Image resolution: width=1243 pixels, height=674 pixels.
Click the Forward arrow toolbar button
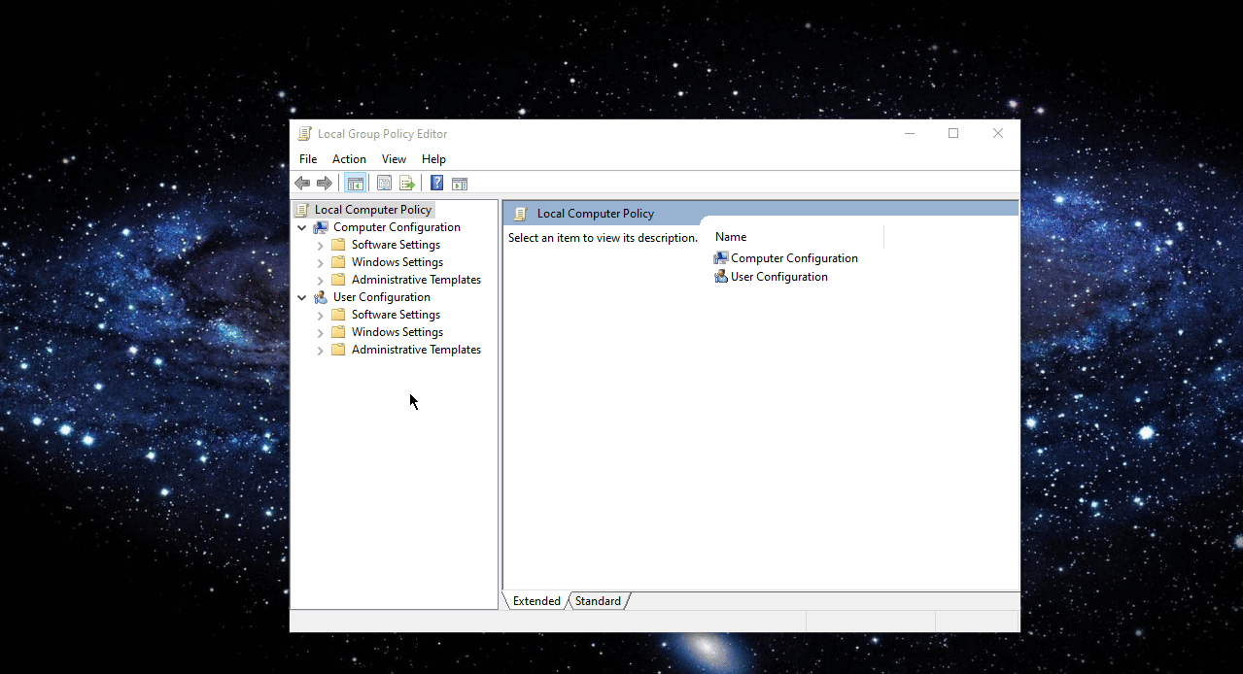click(x=325, y=183)
